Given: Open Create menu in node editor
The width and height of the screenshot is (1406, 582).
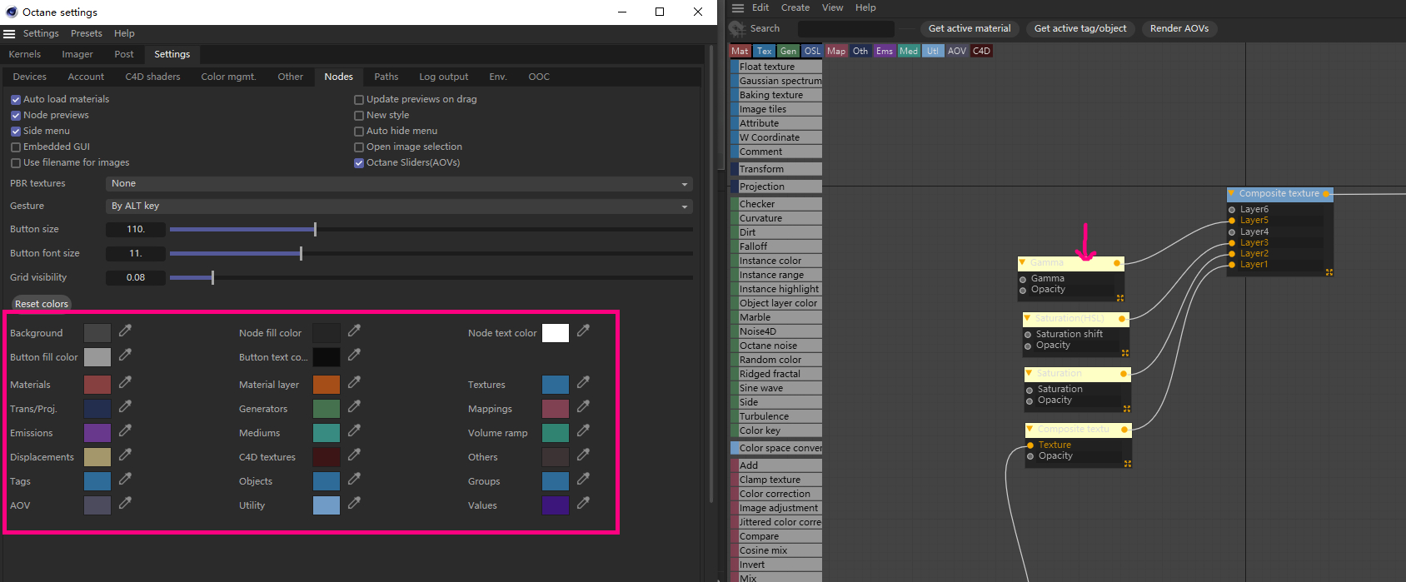Looking at the screenshot, I should 795,7.
